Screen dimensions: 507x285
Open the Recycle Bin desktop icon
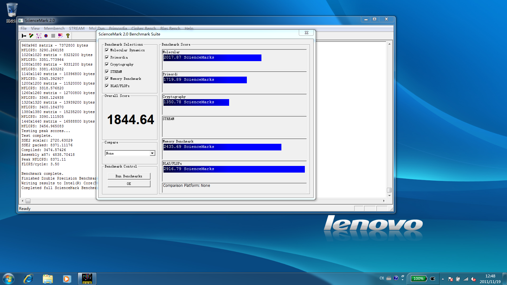12,13
